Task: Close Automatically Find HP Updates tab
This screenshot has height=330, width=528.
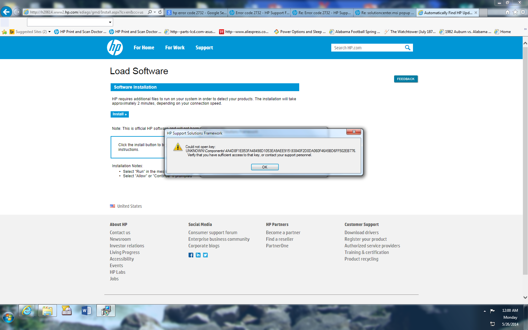Action: click(476, 13)
